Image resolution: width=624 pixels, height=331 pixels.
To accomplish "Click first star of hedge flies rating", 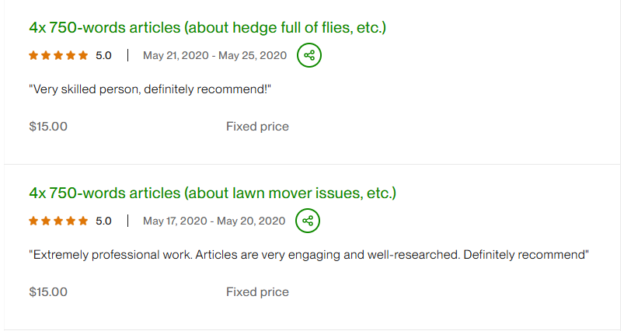I will click(x=33, y=56).
